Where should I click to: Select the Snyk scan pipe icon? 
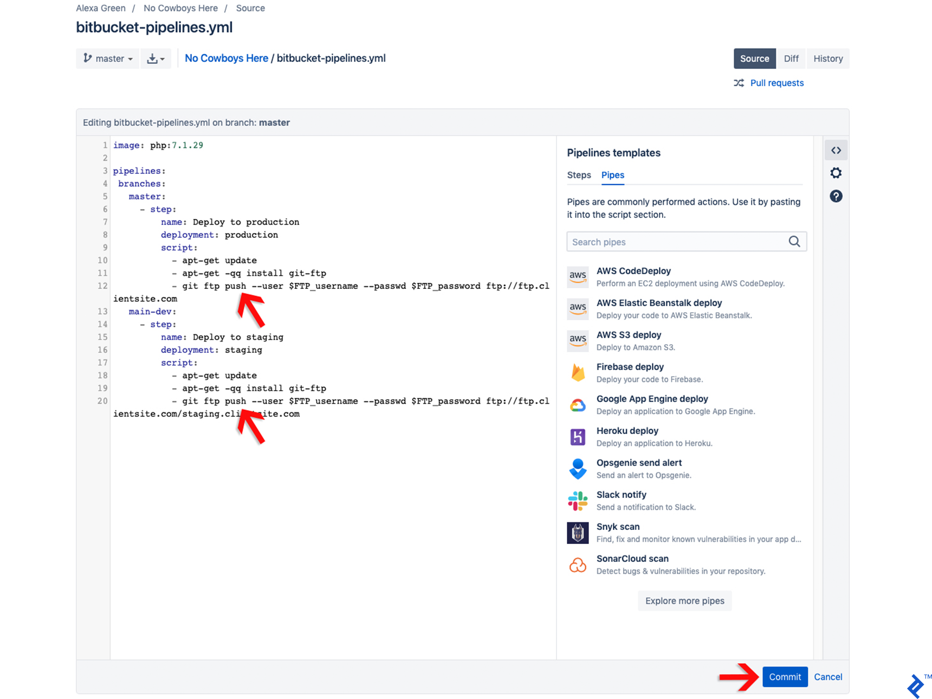[578, 533]
